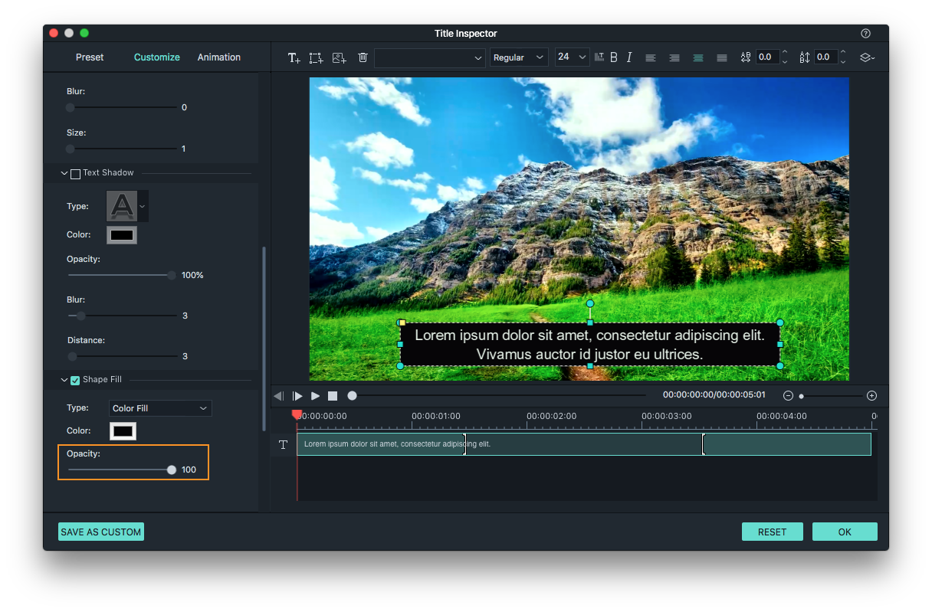Image resolution: width=932 pixels, height=612 pixels.
Task: Click the Add Image icon
Action: pyautogui.click(x=339, y=57)
